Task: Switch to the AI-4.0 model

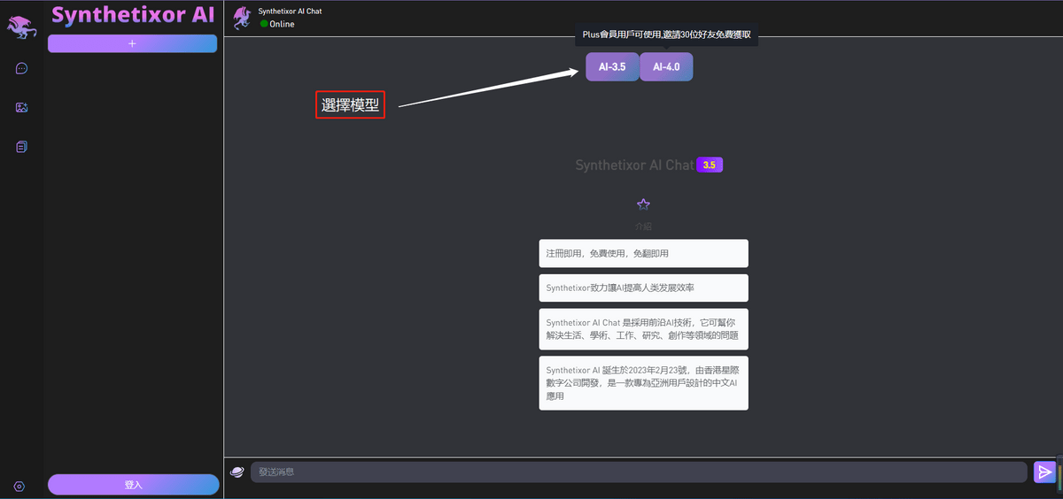Action: 666,66
